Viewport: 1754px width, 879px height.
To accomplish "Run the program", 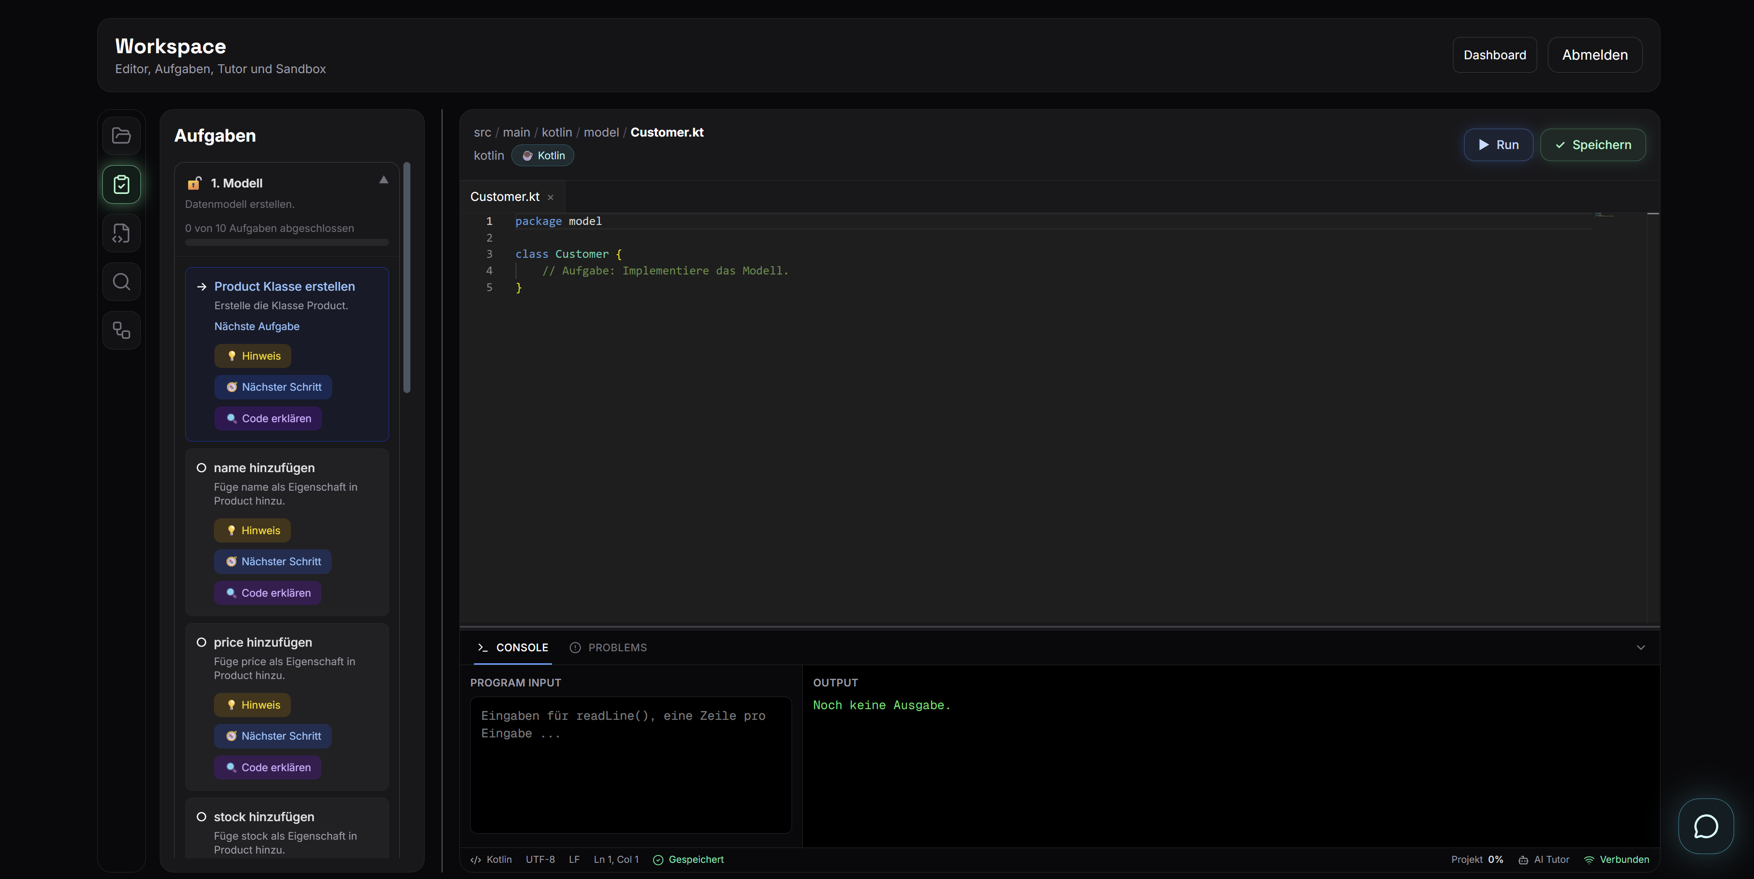I will (x=1498, y=145).
